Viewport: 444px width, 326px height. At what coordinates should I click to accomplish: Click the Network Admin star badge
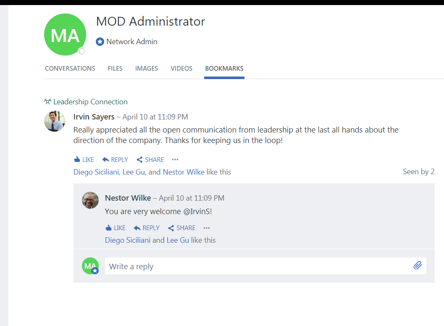(100, 42)
